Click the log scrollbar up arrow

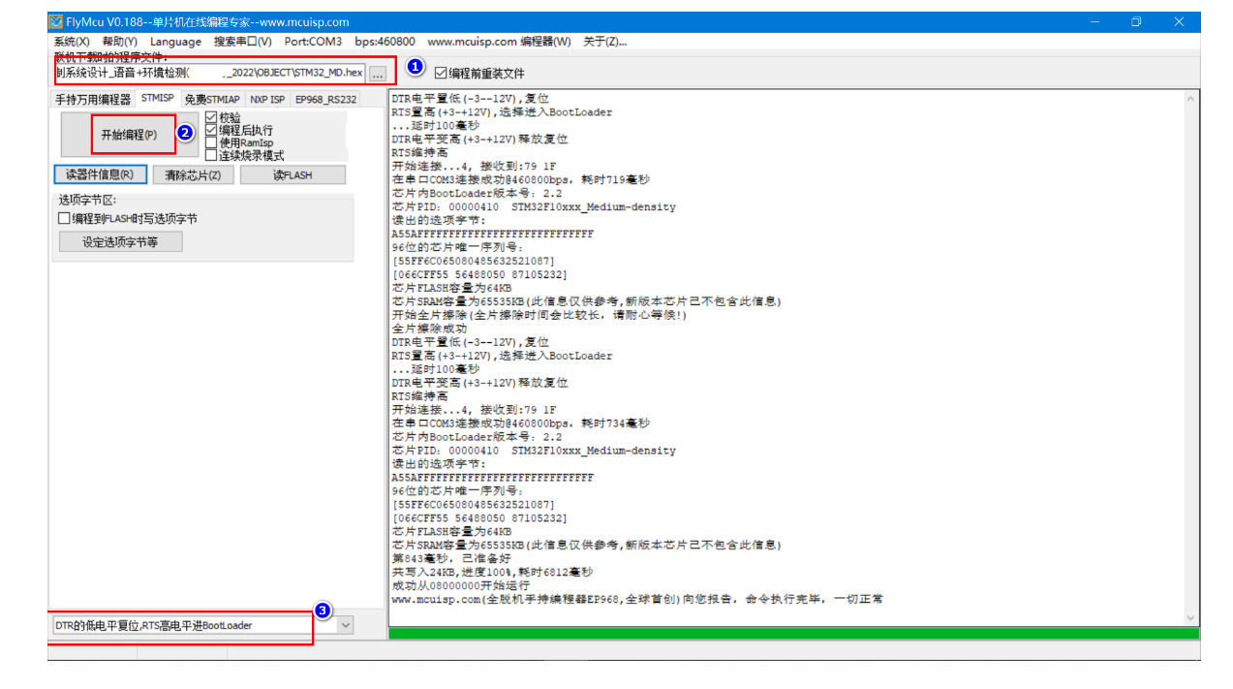(x=1192, y=98)
